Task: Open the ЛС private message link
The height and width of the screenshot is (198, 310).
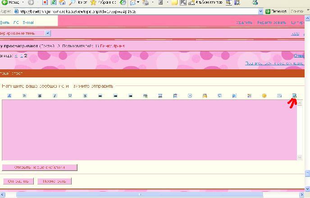Action: click(x=16, y=22)
